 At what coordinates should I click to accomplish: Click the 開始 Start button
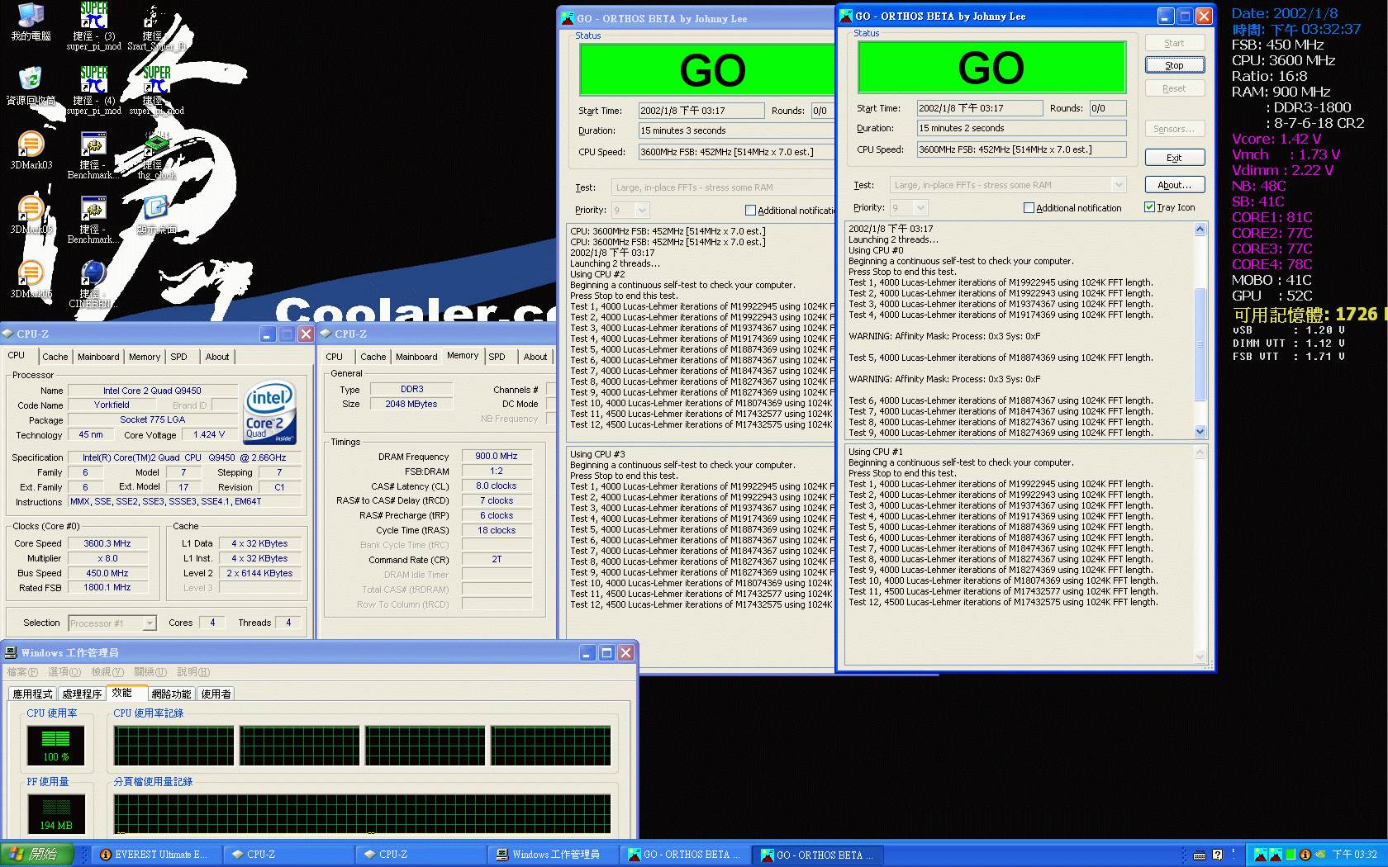point(37,855)
